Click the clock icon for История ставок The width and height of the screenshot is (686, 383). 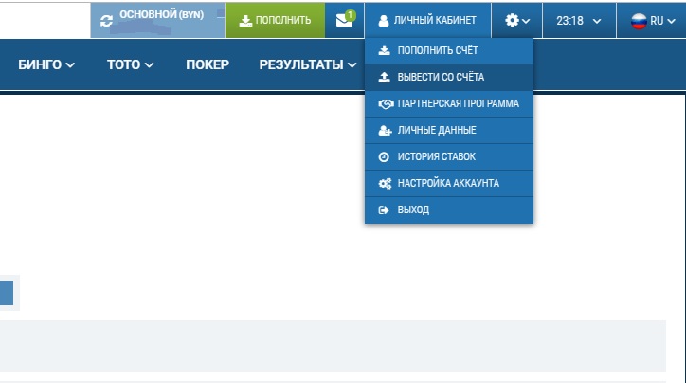coord(384,156)
